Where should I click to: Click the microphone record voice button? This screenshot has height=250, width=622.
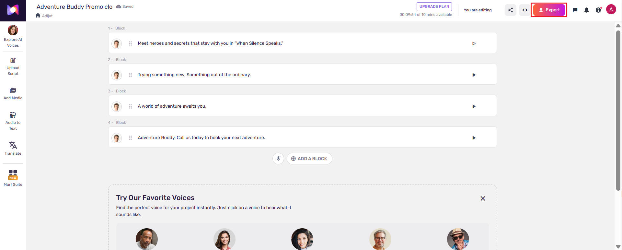278,159
